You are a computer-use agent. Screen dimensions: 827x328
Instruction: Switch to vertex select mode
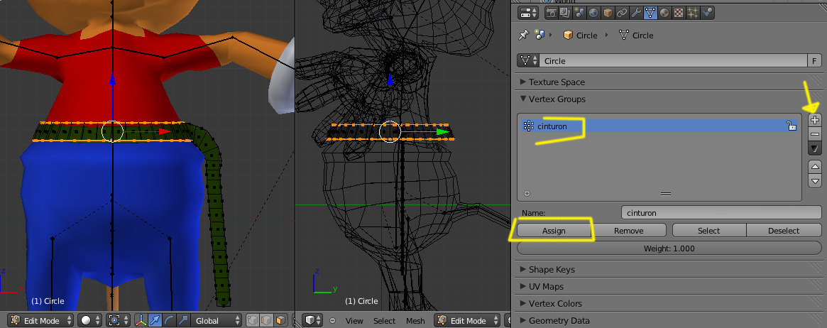[253, 320]
